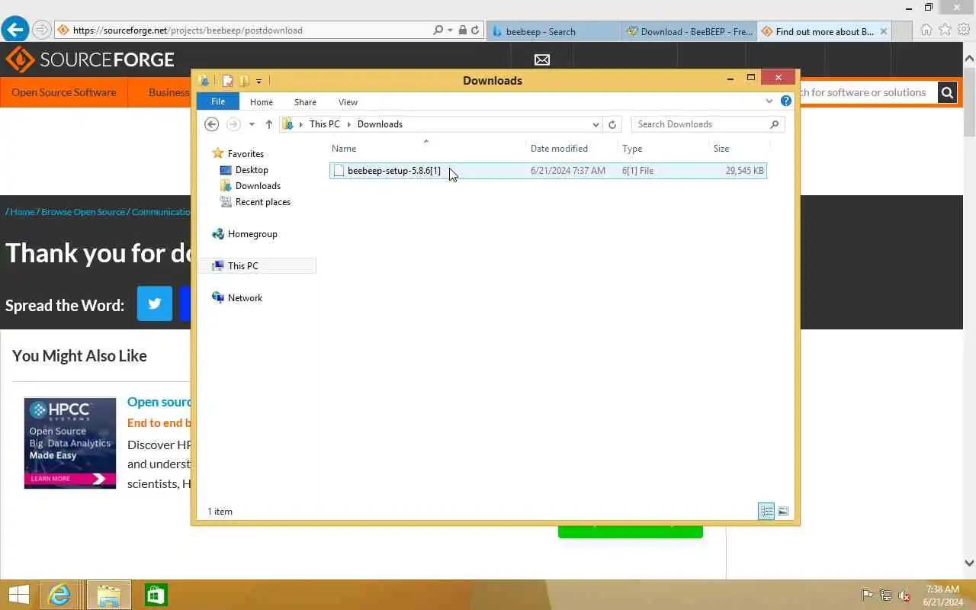This screenshot has width=976, height=610.
Task: Open Customize Quick Access Toolbar dropdown
Action: click(259, 81)
